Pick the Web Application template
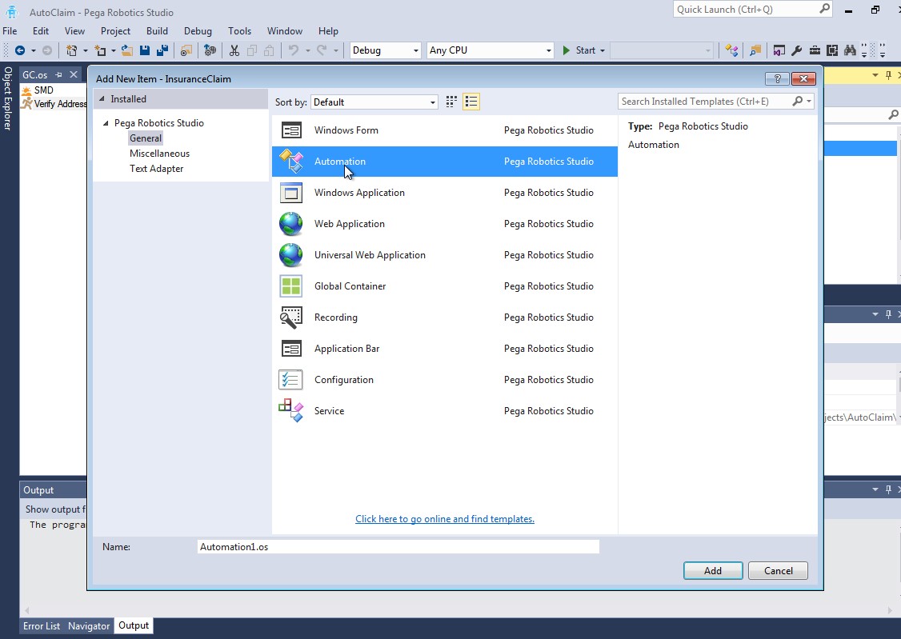The width and height of the screenshot is (901, 639). (x=349, y=223)
